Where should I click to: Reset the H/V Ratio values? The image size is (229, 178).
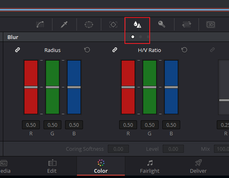click(x=184, y=50)
